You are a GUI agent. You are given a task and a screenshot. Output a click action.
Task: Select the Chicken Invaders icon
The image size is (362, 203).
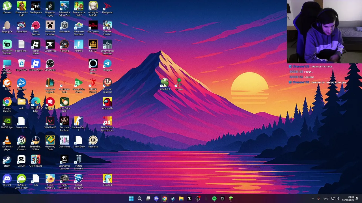pyautogui.click(x=107, y=28)
